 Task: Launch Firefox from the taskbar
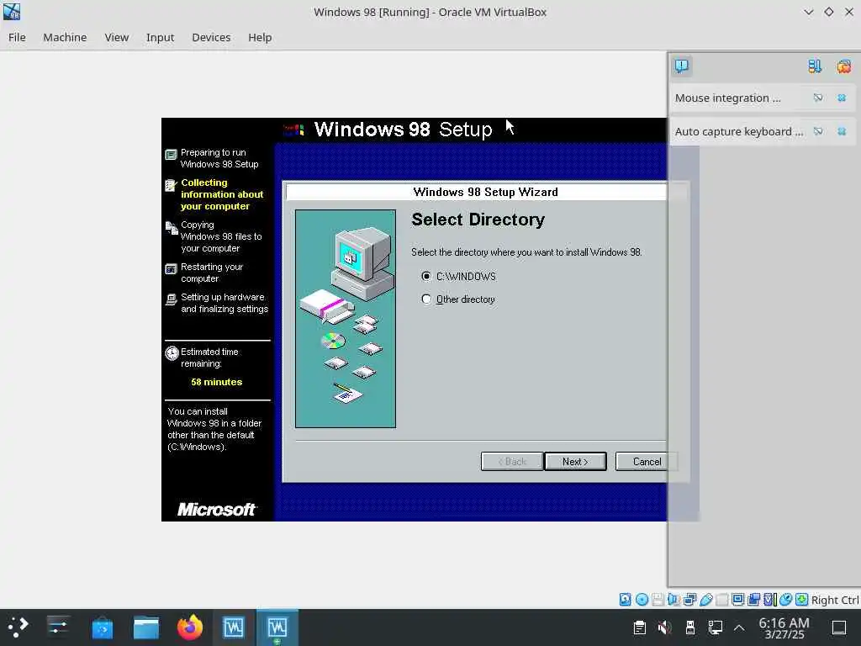(x=190, y=627)
